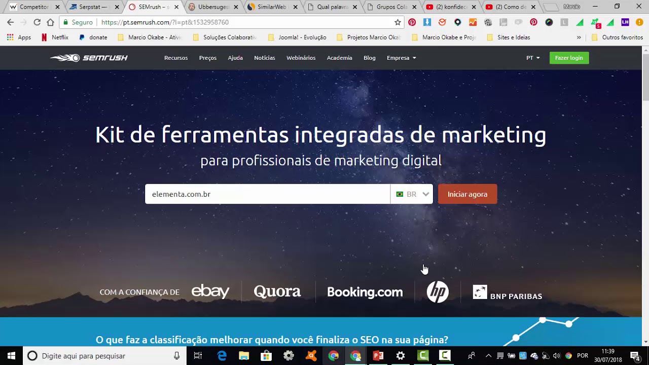Click the domain search input field
Screen dimensions: 649x365
267,194
